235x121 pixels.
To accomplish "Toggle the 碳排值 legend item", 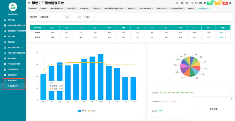I will pos(82,111).
